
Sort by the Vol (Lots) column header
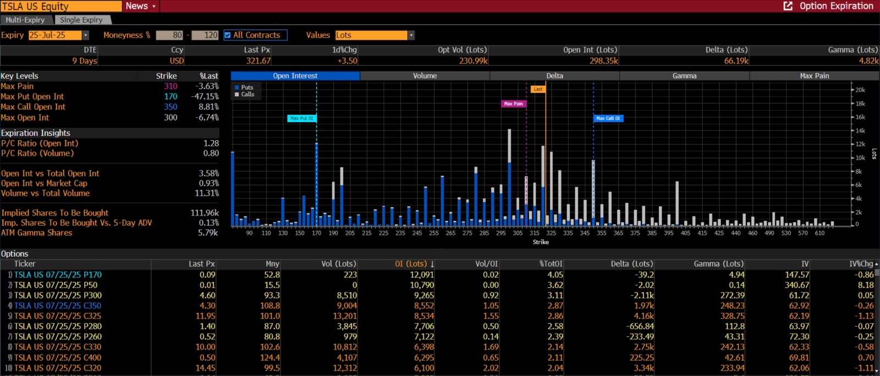coord(339,264)
